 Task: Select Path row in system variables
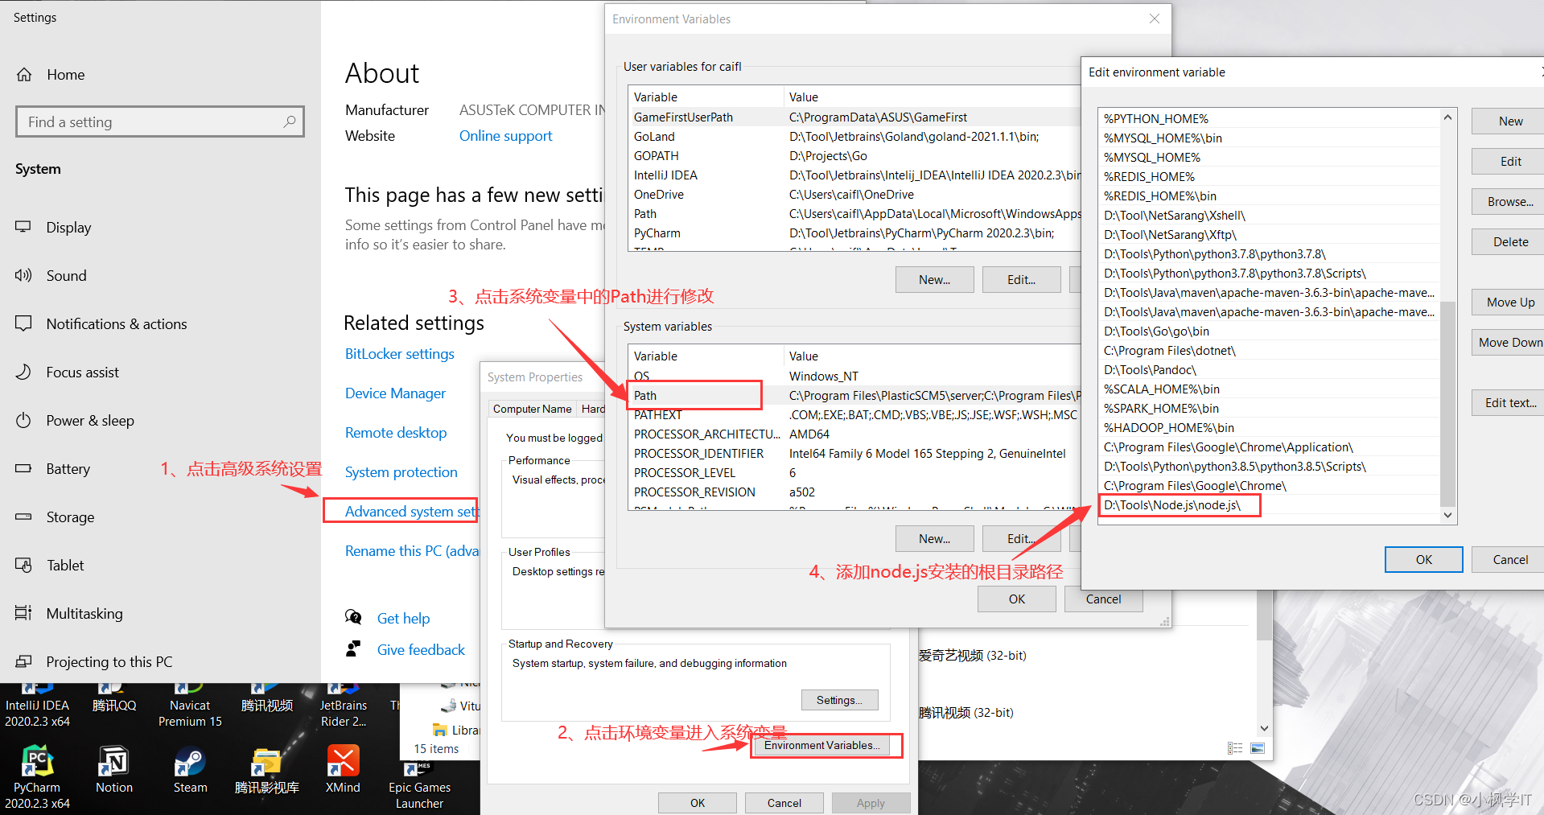854,395
